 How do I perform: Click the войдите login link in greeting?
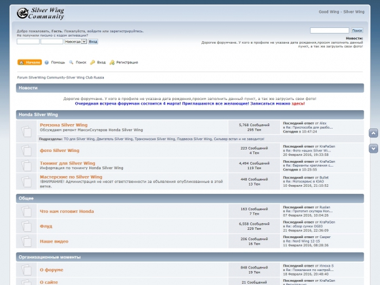coord(94,31)
